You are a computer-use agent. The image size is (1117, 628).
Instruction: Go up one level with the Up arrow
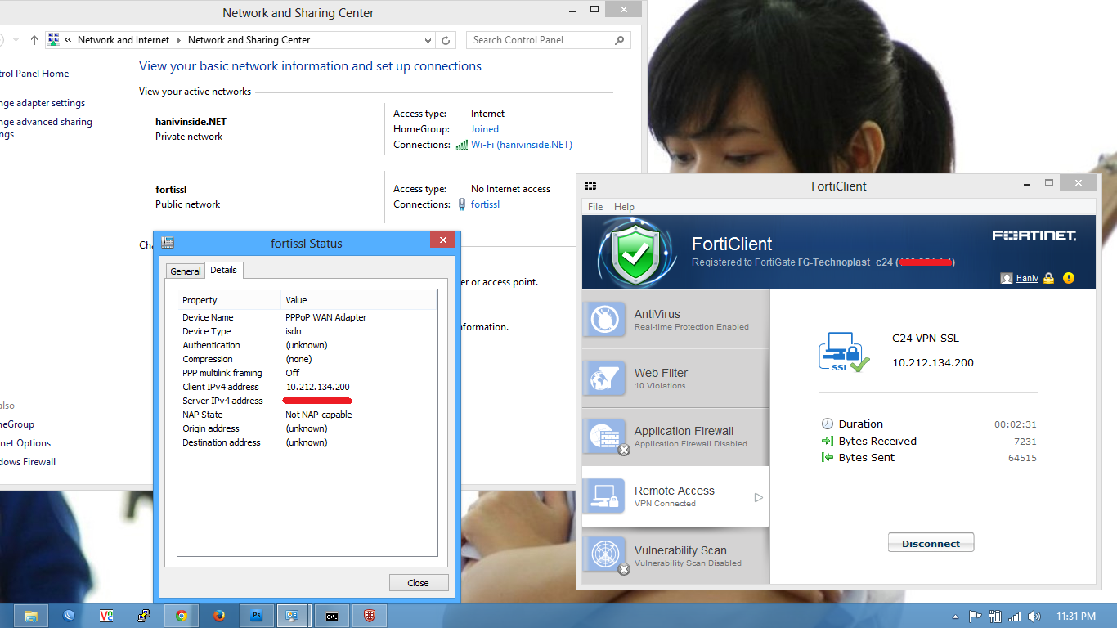(34, 40)
